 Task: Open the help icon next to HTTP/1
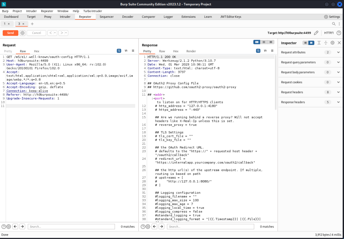339,33
